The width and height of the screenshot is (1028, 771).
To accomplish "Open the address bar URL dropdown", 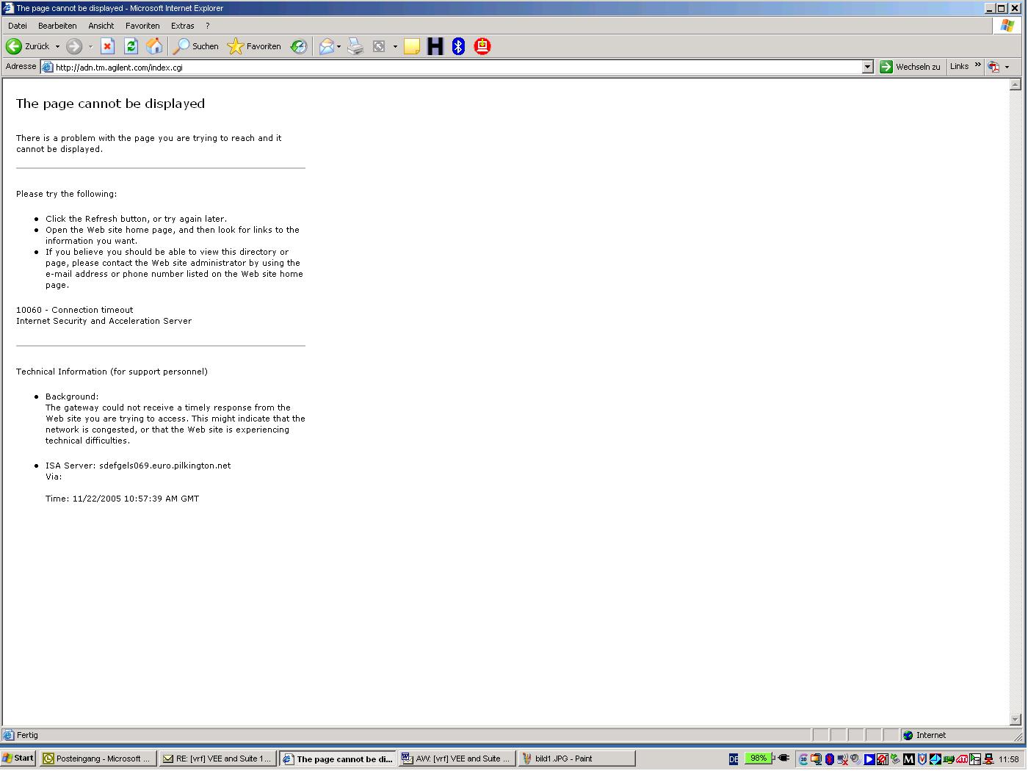I will [x=867, y=67].
